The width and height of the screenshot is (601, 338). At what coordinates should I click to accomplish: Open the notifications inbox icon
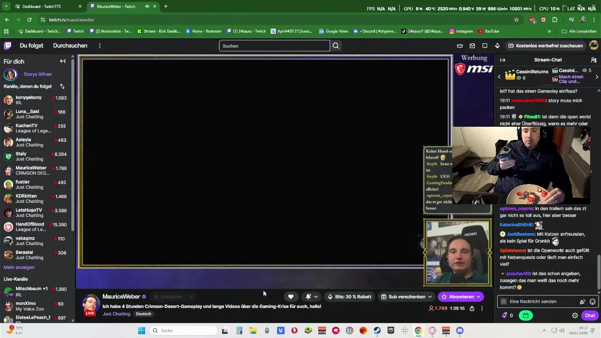pos(472,46)
